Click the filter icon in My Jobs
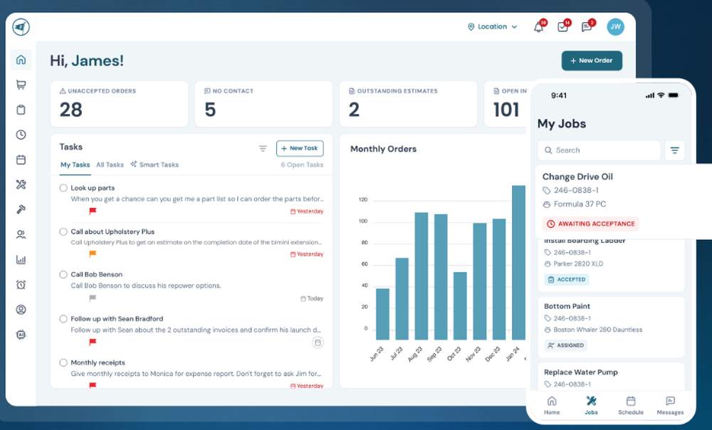 pyautogui.click(x=675, y=150)
